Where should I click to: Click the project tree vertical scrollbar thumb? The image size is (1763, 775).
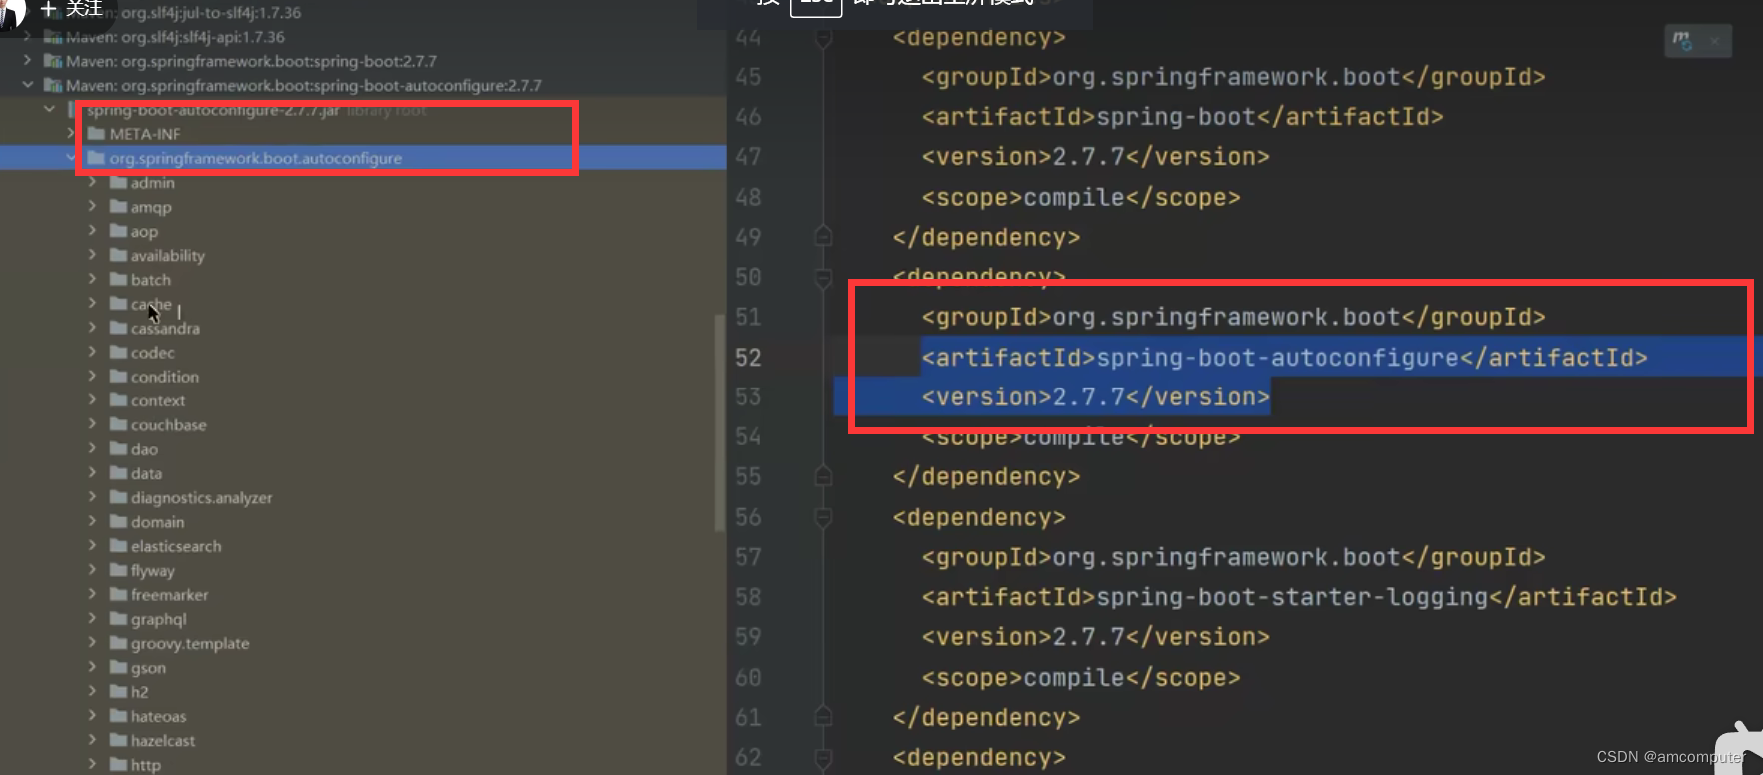[x=719, y=422]
